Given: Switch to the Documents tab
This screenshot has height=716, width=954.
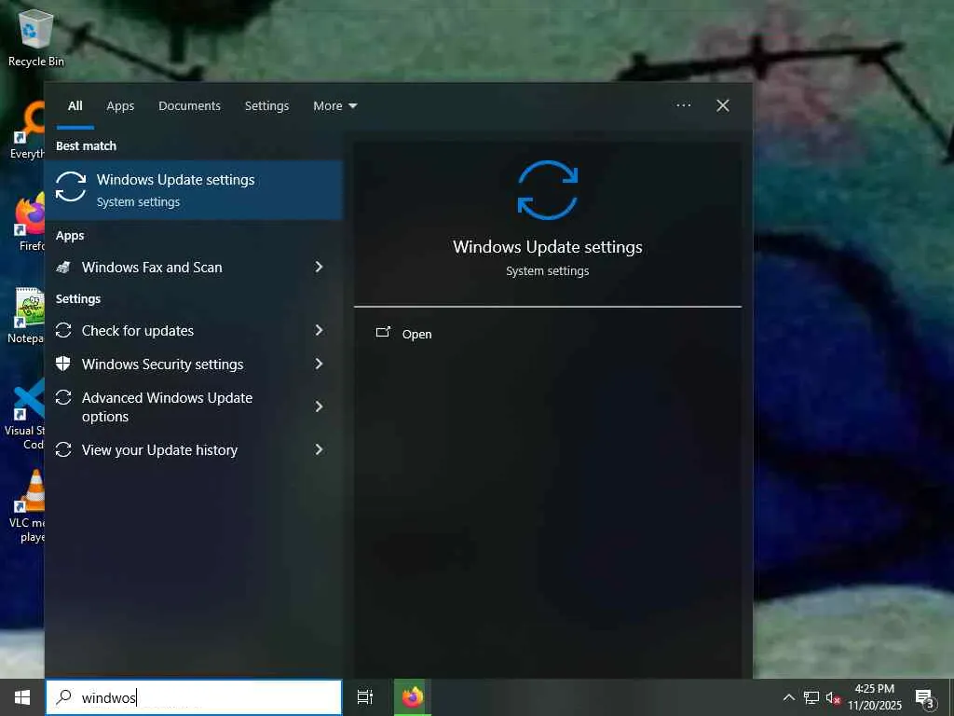Looking at the screenshot, I should point(189,106).
